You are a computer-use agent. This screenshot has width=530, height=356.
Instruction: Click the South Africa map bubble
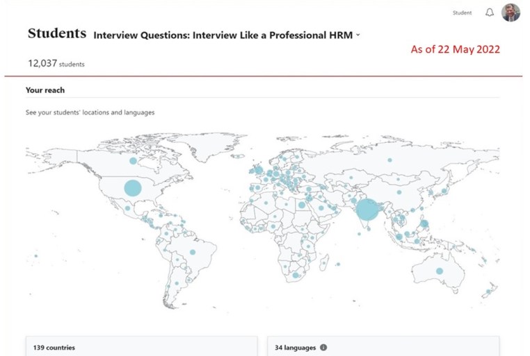point(296,276)
